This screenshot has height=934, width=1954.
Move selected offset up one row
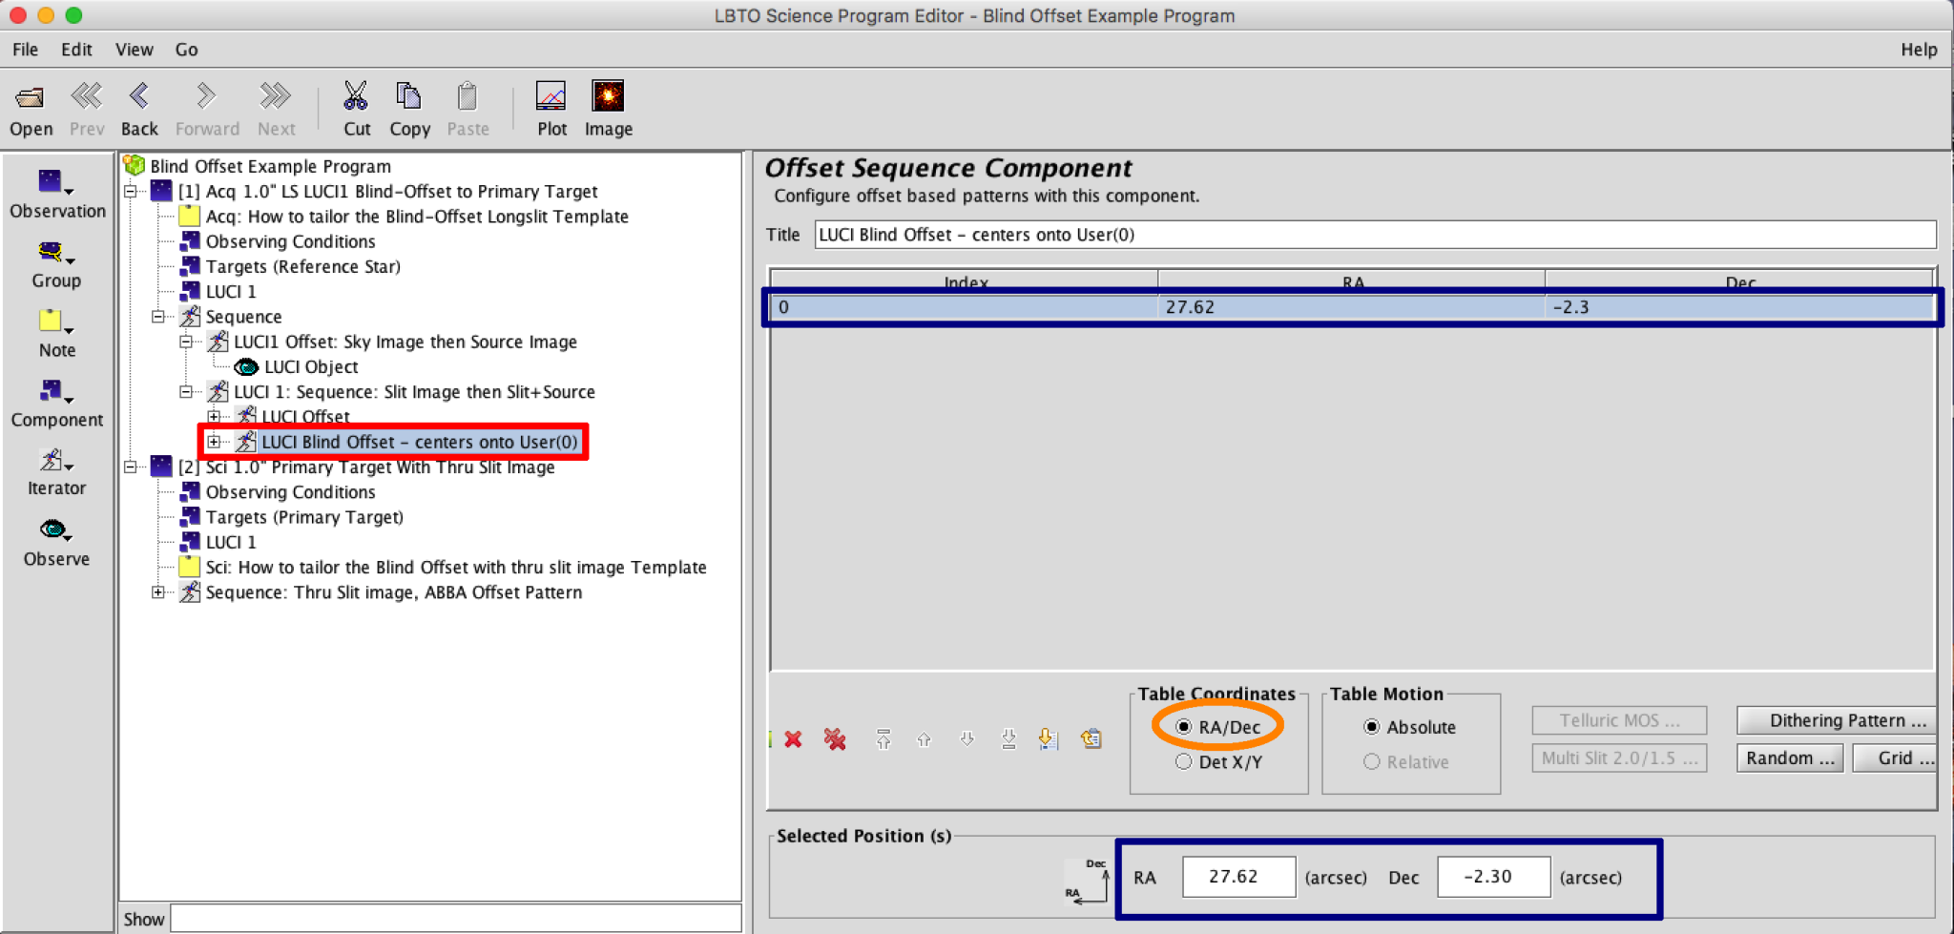tap(924, 739)
